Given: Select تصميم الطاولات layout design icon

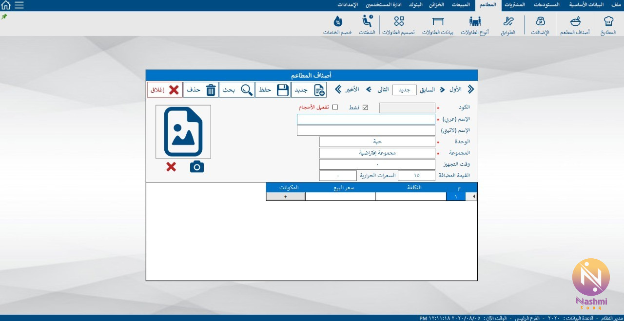Looking at the screenshot, I should (399, 21).
